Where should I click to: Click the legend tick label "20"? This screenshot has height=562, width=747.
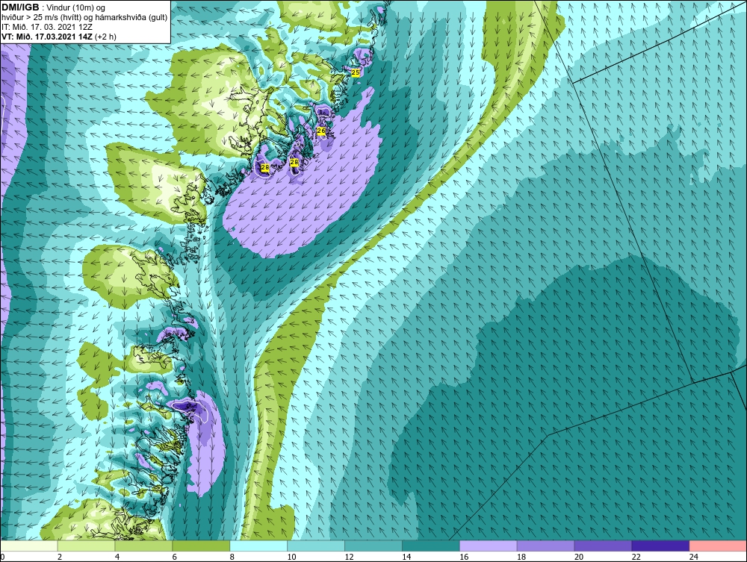point(579,557)
